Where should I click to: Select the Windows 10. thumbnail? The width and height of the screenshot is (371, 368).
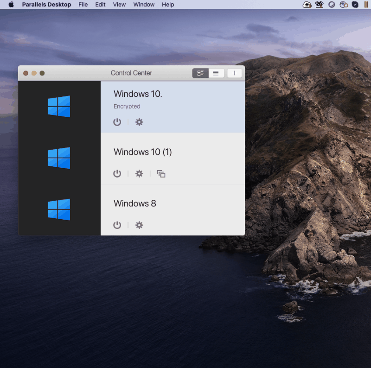click(59, 107)
